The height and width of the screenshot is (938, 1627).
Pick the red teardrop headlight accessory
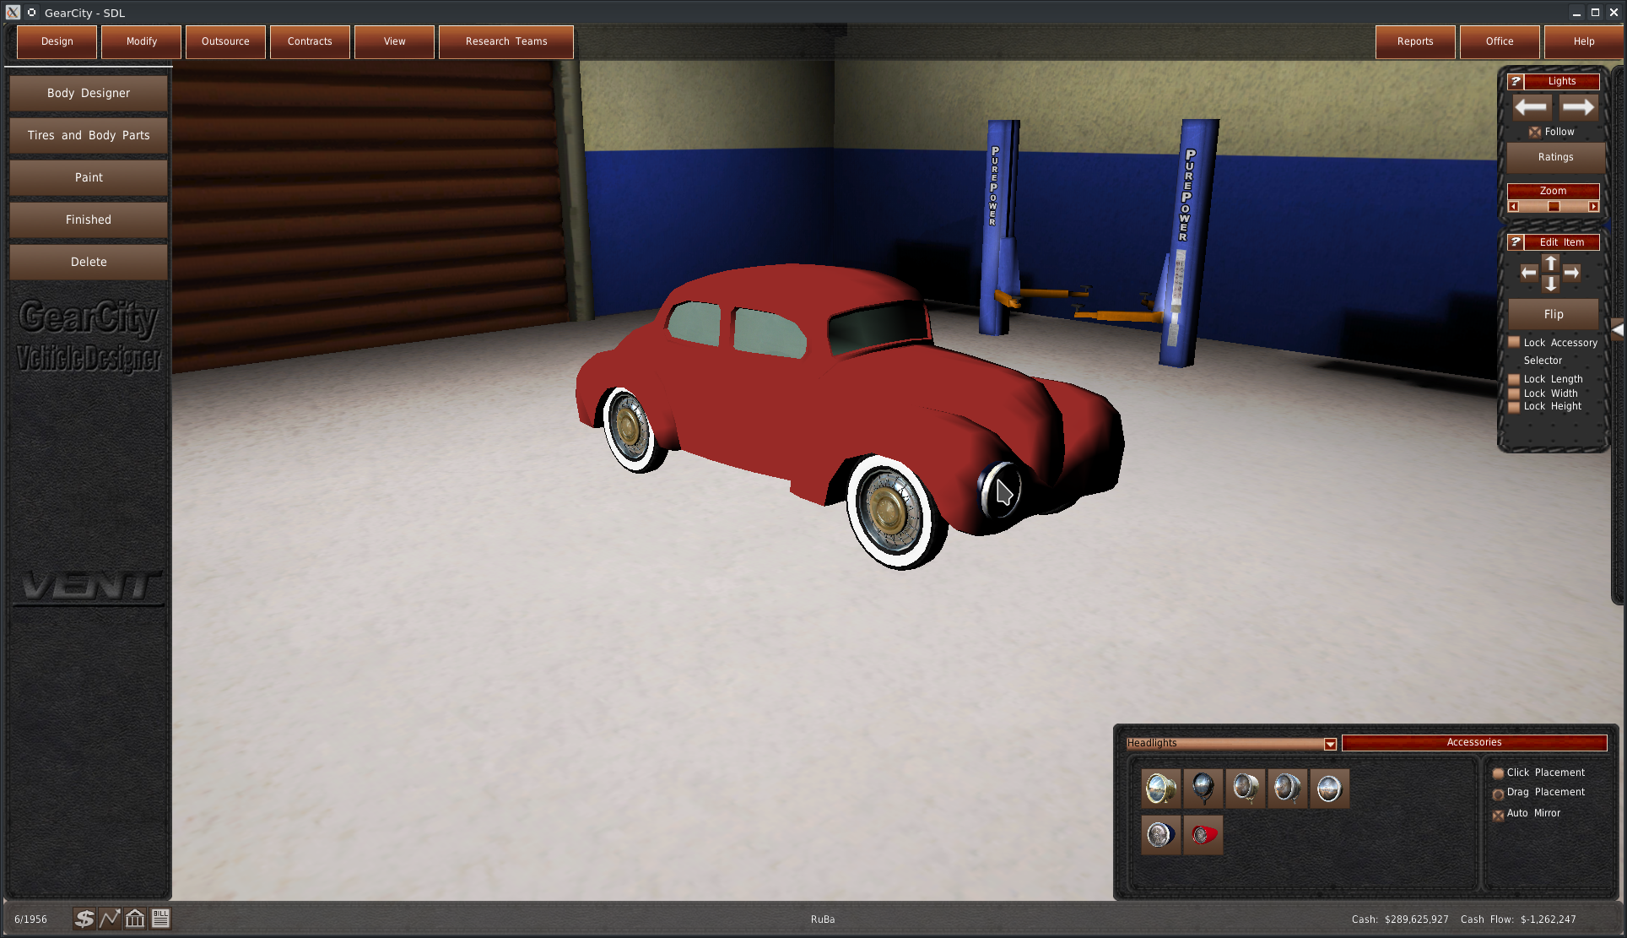click(1203, 835)
